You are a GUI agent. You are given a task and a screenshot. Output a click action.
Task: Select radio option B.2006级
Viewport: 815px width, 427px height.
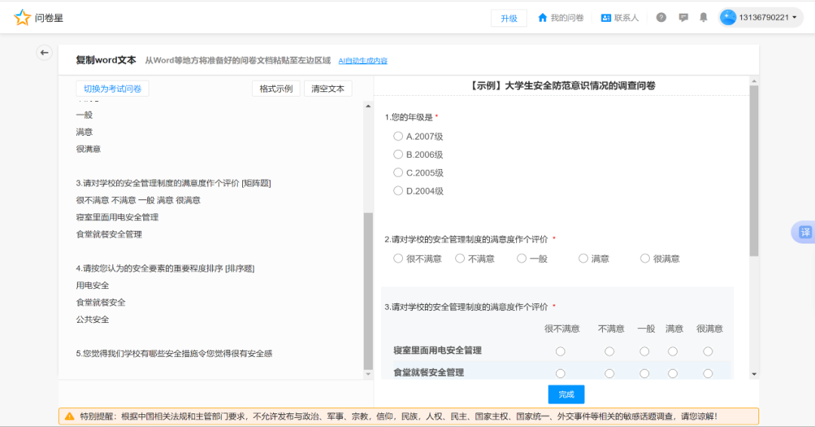pyautogui.click(x=398, y=155)
